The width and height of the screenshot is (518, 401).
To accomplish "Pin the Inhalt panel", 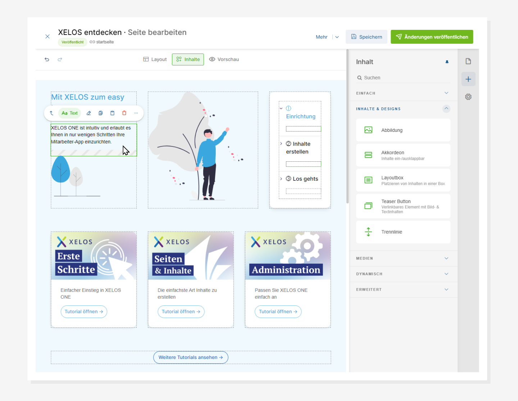I will pyautogui.click(x=447, y=62).
